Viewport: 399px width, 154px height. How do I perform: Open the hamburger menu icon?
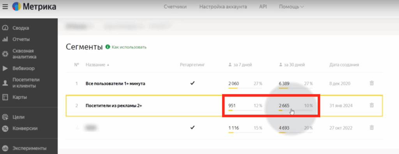coord(5,7)
